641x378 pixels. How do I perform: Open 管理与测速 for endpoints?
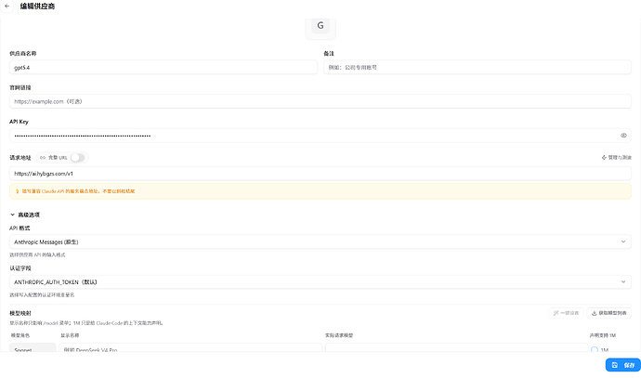[617, 157]
